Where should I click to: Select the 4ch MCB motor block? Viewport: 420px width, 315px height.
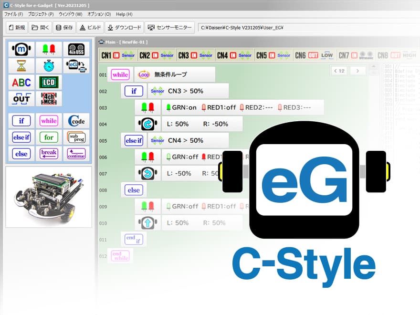click(49, 98)
